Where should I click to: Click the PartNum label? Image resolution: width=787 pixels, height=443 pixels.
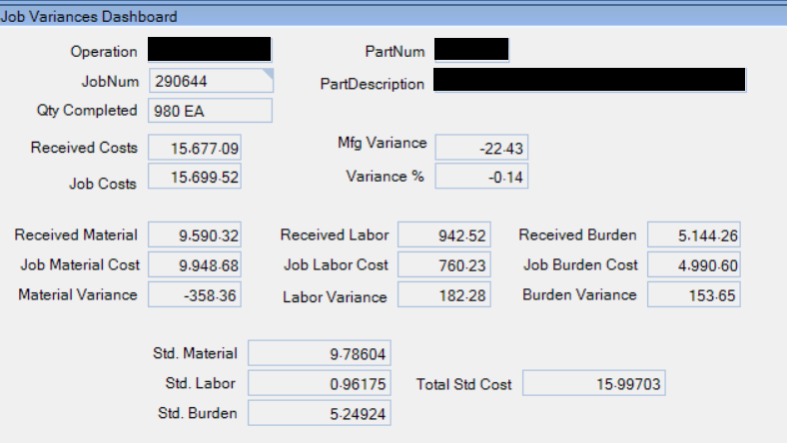tap(394, 52)
